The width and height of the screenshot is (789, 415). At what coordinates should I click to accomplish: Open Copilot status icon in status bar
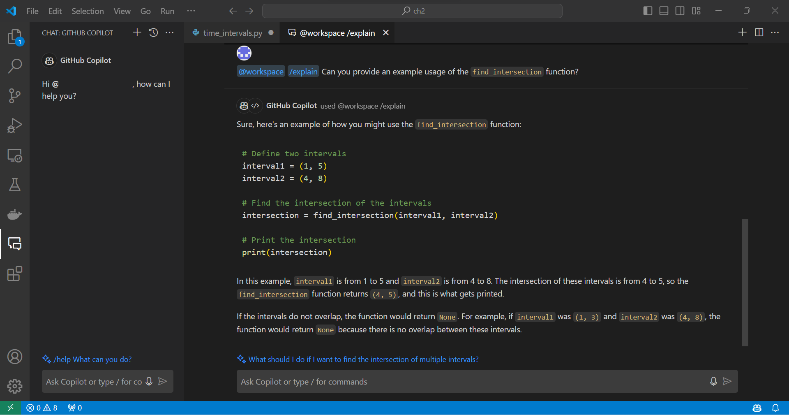pyautogui.click(x=757, y=408)
